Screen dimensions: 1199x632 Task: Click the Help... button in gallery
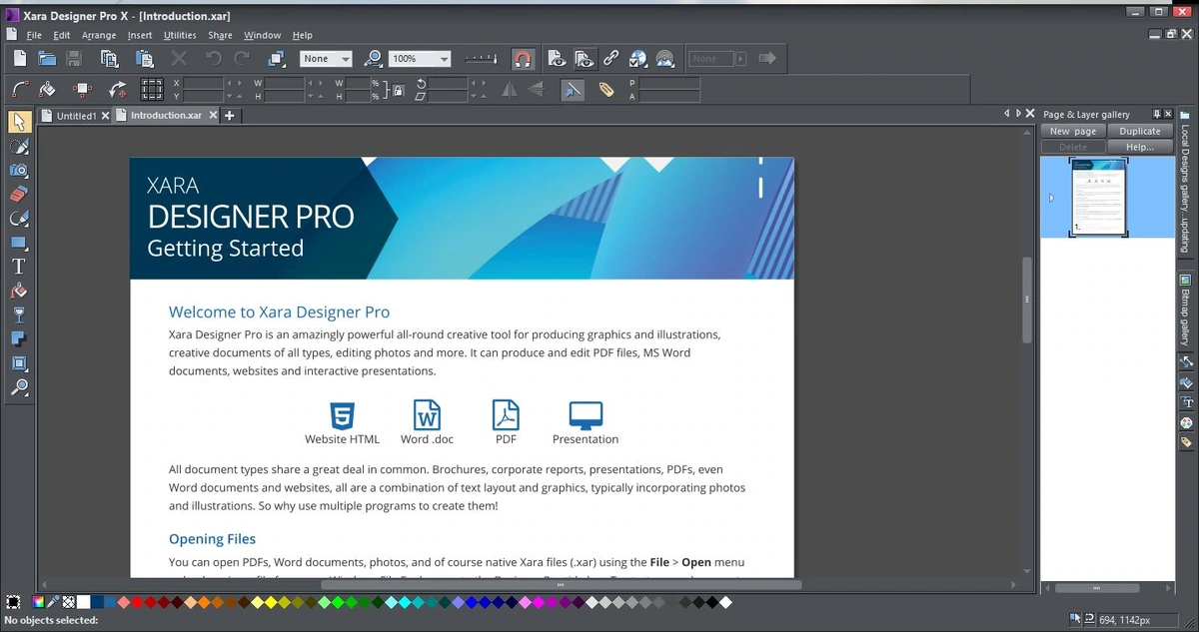(x=1140, y=147)
